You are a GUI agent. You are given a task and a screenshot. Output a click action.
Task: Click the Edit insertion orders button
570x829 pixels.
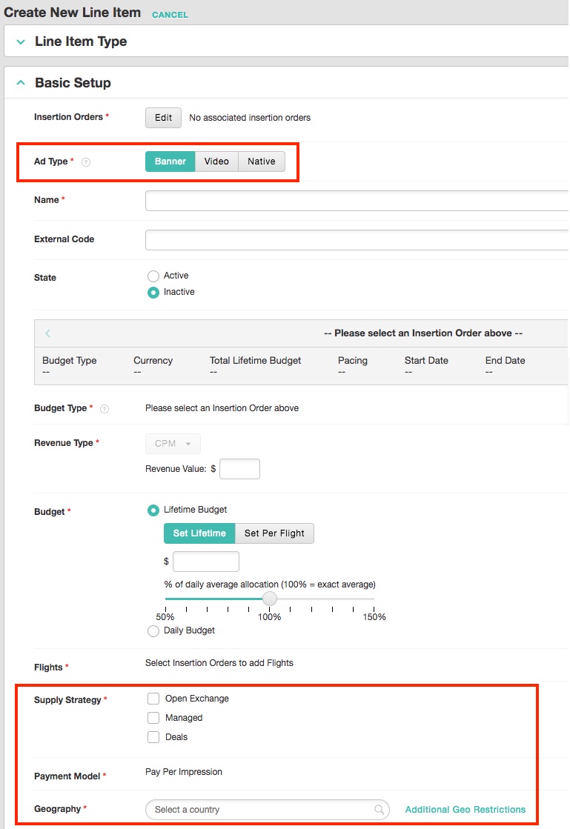tap(162, 117)
